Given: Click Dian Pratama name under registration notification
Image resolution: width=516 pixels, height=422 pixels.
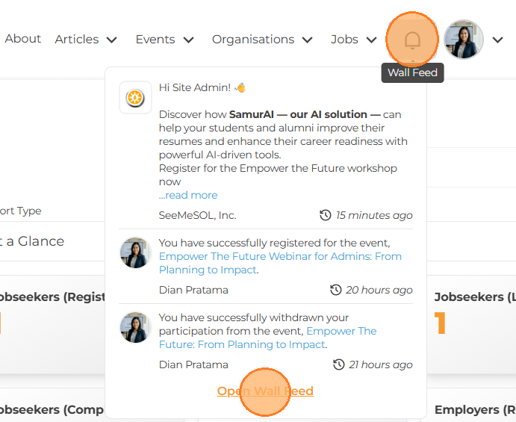Looking at the screenshot, I should pos(193,290).
